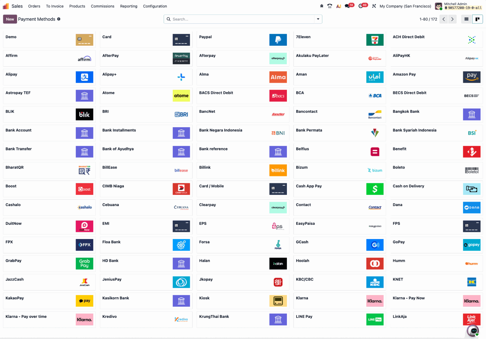Open the VoIP phone dialer icon

point(330,6)
